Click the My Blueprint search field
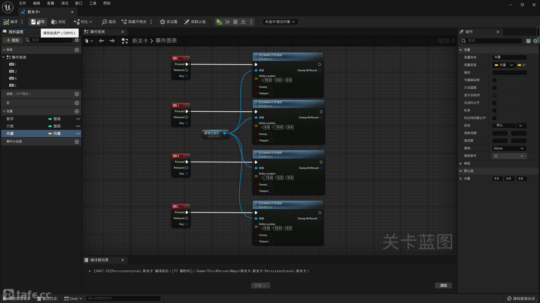The width and height of the screenshot is (540, 303). point(48,40)
